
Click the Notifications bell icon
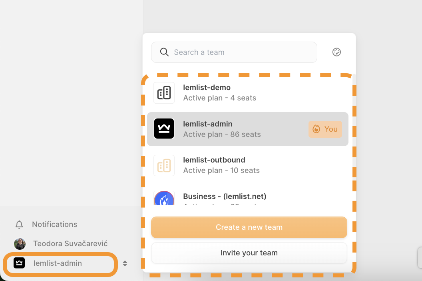pos(19,225)
